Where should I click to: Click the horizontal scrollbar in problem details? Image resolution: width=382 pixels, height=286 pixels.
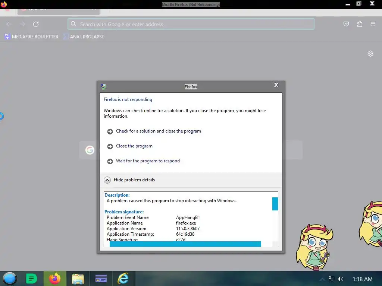(185, 244)
